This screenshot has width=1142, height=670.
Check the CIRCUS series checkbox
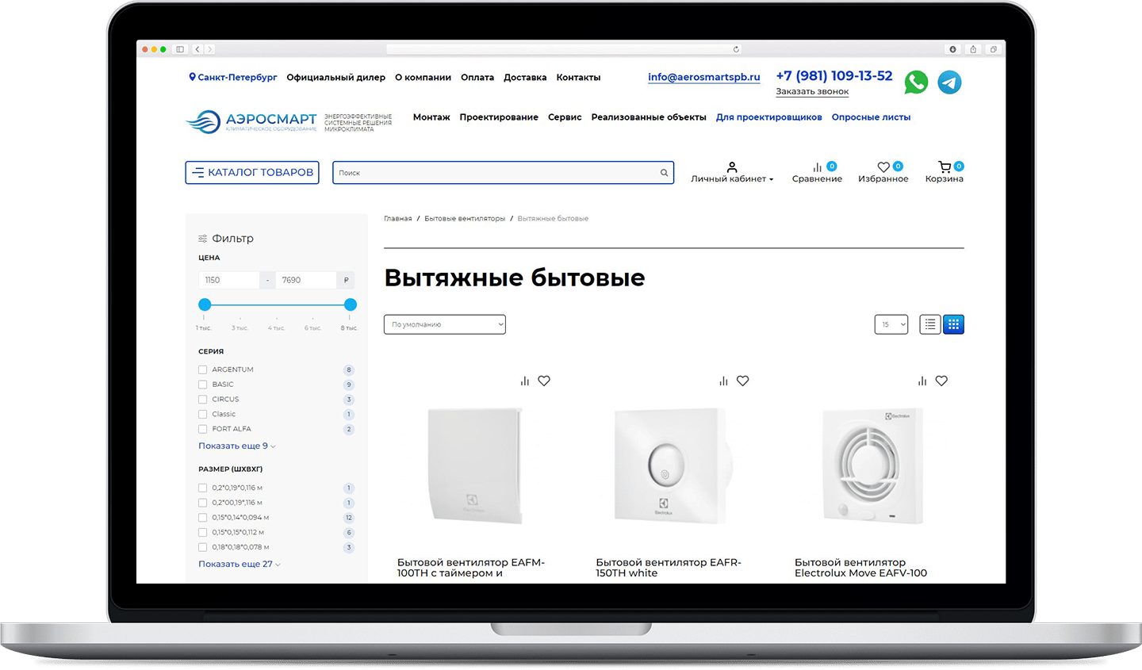[x=202, y=400]
